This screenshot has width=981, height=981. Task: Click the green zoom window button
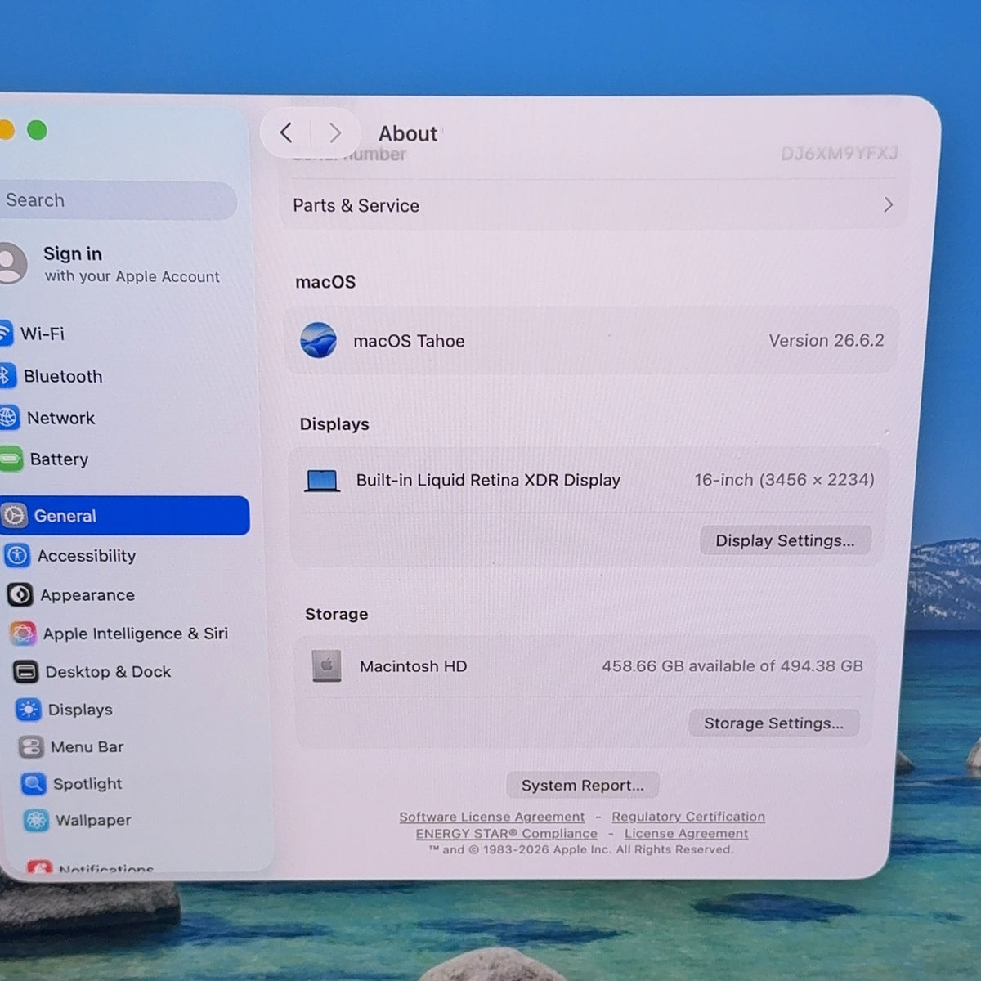(x=37, y=130)
